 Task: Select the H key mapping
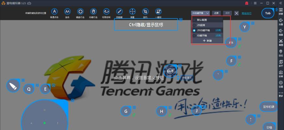[162, 111]
